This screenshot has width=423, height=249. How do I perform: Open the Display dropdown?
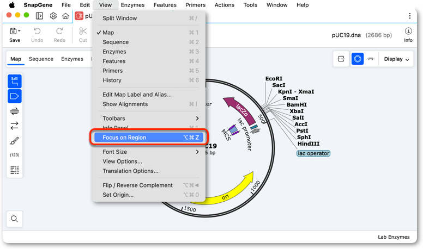[396, 59]
